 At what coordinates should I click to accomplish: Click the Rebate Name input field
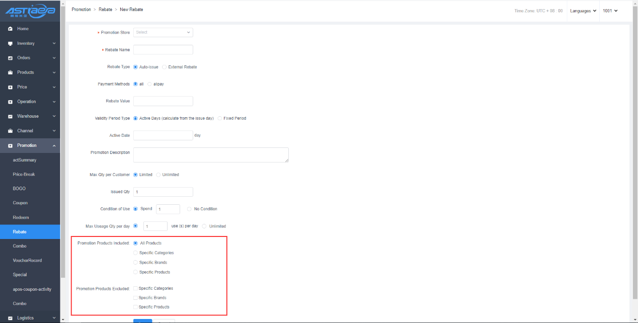coord(163,50)
